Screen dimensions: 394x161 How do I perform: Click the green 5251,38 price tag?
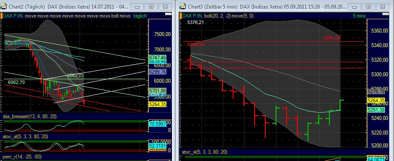(x=376, y=110)
